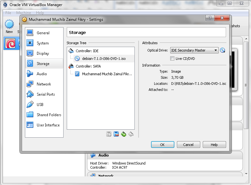Select Controller: SATA in storage tree
The height and width of the screenshot is (185, 251).
click(x=101, y=66)
